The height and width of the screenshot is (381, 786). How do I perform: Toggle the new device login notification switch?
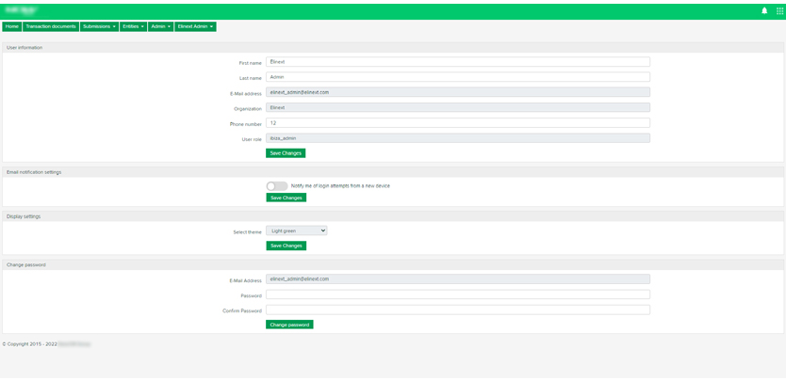(x=276, y=186)
